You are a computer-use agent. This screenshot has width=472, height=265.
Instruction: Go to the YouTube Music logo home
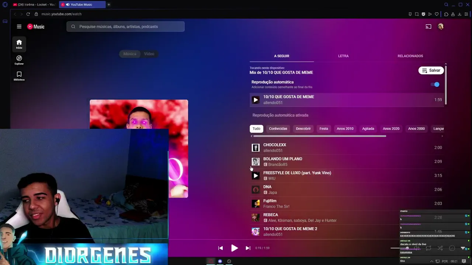[36, 26]
